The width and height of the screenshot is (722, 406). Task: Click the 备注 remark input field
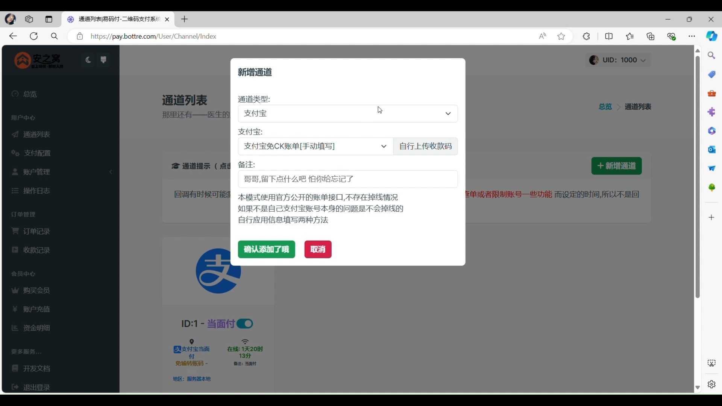coord(347,179)
